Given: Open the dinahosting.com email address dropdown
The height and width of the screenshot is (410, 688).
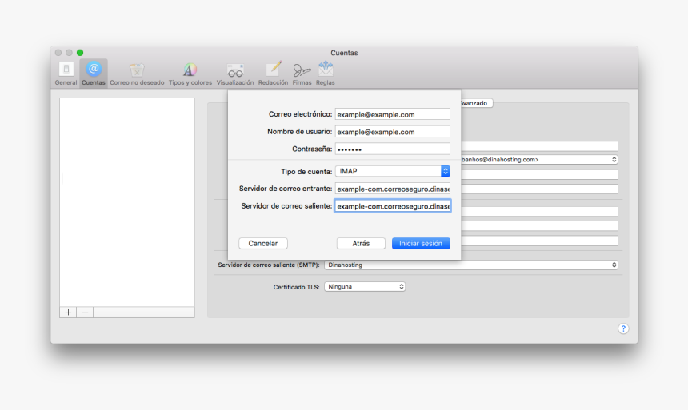Looking at the screenshot, I should point(539,160).
